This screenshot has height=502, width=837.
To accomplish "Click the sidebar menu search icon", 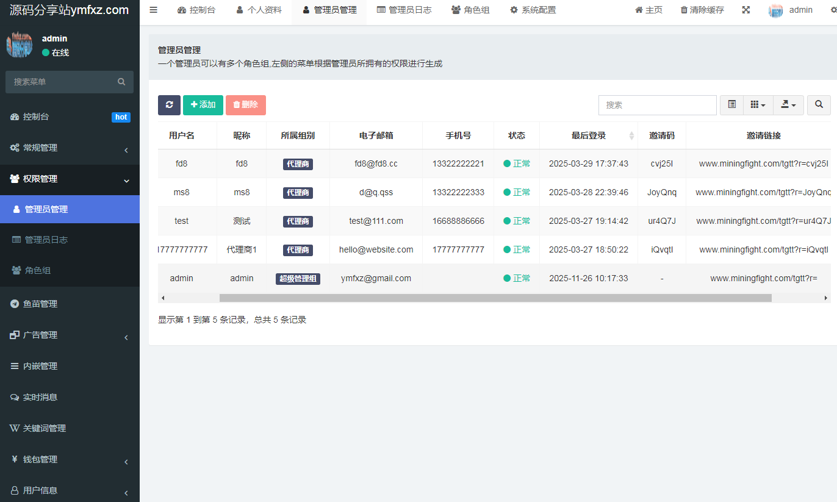I will pos(121,82).
